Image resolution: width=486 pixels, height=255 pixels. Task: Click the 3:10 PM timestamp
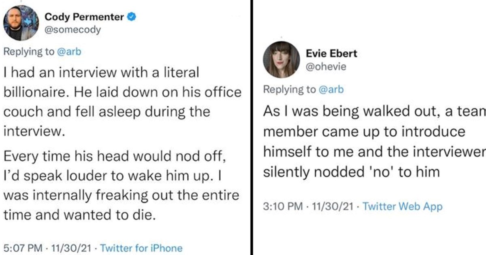pyautogui.click(x=283, y=206)
